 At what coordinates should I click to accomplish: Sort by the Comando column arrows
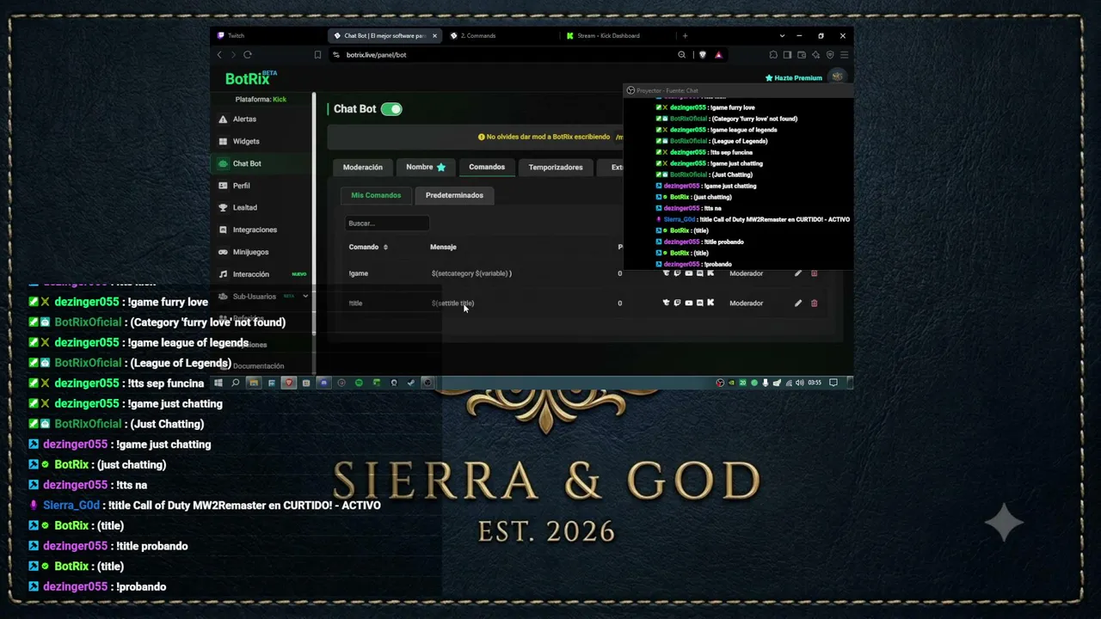(385, 248)
